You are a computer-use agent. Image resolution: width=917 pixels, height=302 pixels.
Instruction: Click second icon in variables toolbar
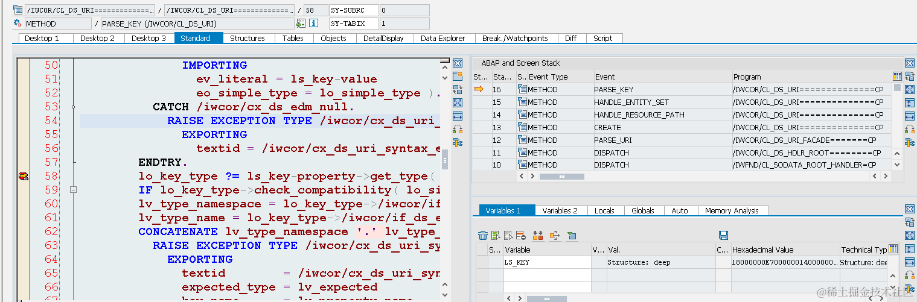(x=496, y=235)
